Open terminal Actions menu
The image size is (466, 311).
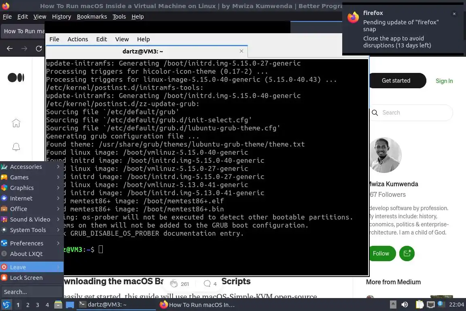click(78, 39)
